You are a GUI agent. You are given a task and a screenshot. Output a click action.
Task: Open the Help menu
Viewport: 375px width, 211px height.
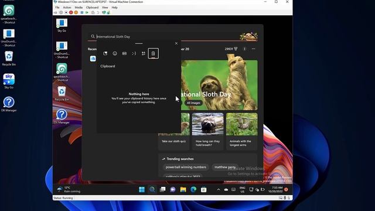click(x=115, y=8)
